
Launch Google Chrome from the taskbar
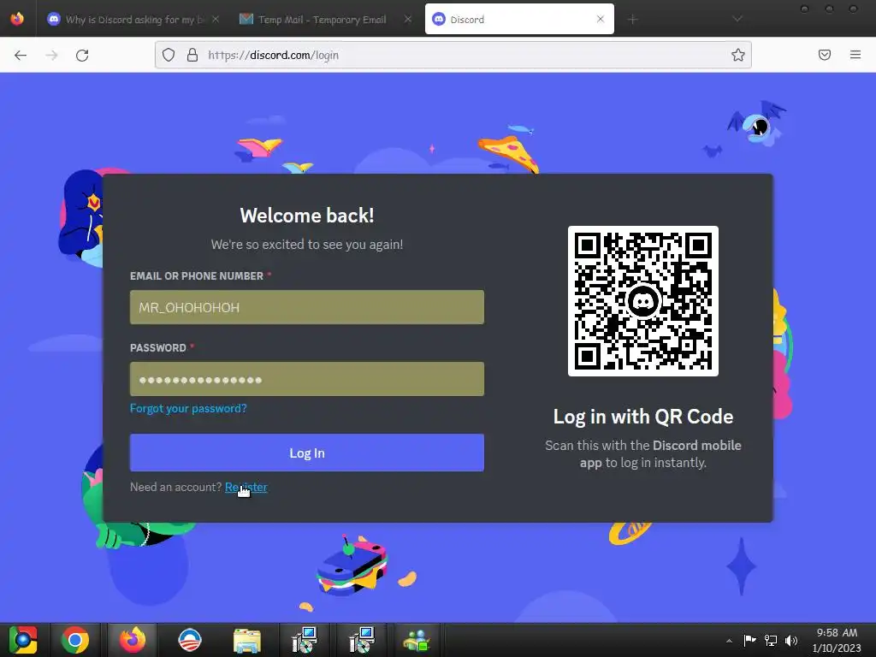[x=75, y=640]
